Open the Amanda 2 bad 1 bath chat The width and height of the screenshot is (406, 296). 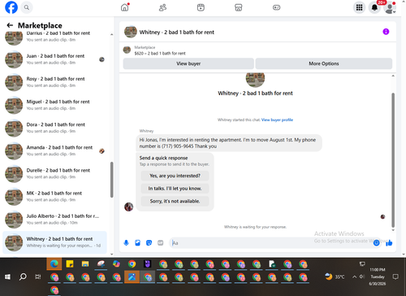pos(54,150)
